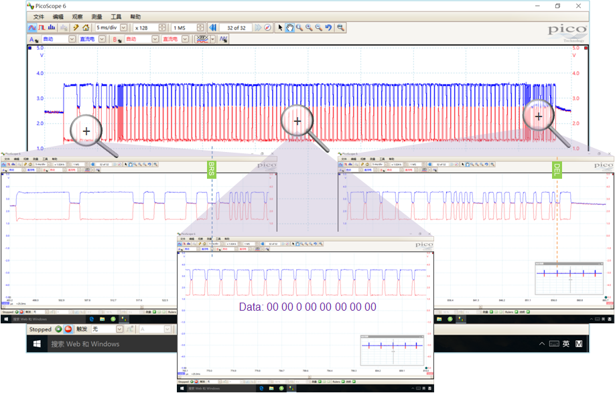Screen dimensions: 615x393
Task: Expand the 5 ms/div timebase dropdown
Action: pyautogui.click(x=123, y=28)
